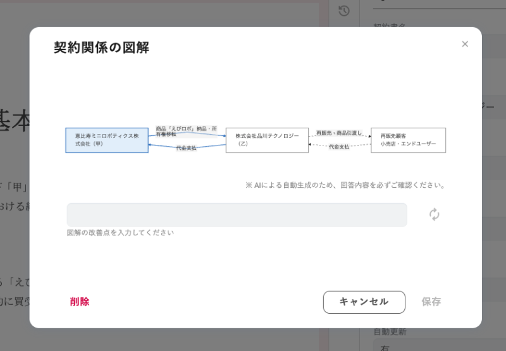
Task: Click the 保存 save button
Action: pyautogui.click(x=431, y=302)
